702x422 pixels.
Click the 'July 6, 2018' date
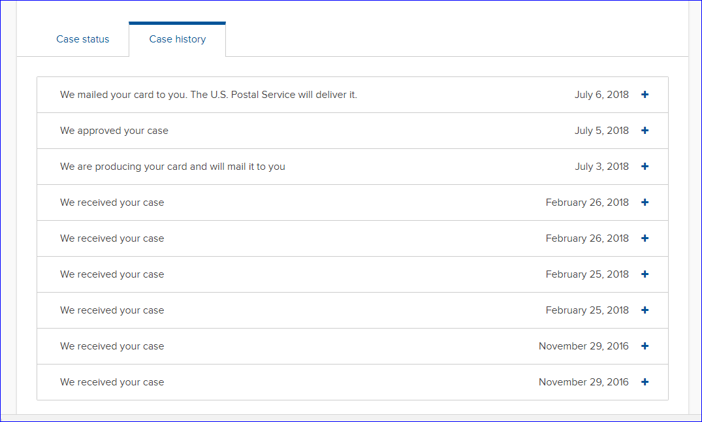pyautogui.click(x=601, y=95)
